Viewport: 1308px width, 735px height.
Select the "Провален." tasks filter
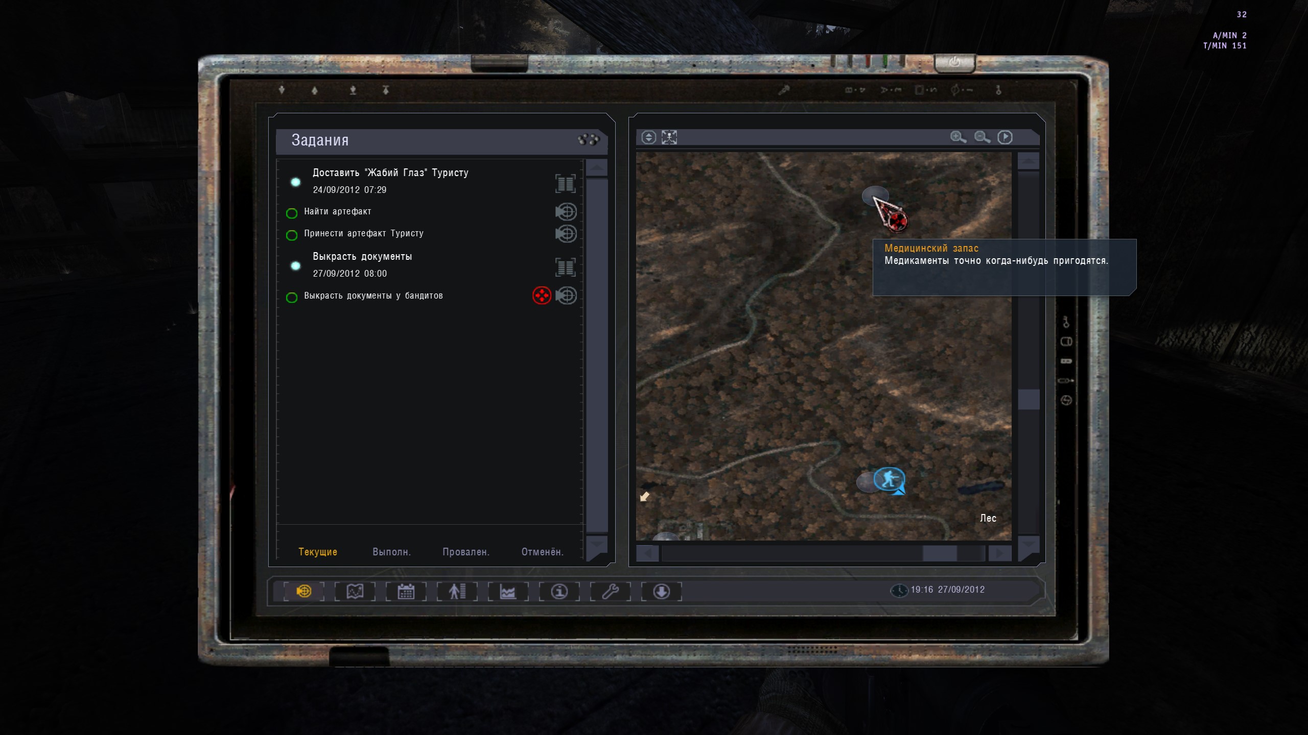466,552
